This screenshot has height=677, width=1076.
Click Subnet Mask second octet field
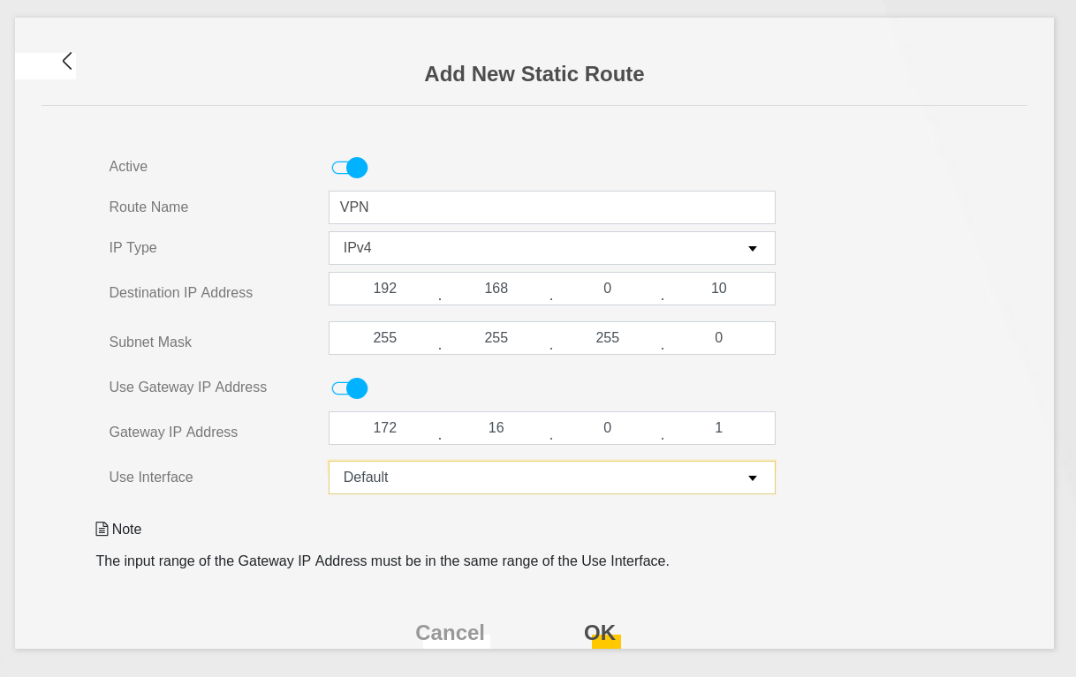pos(496,338)
